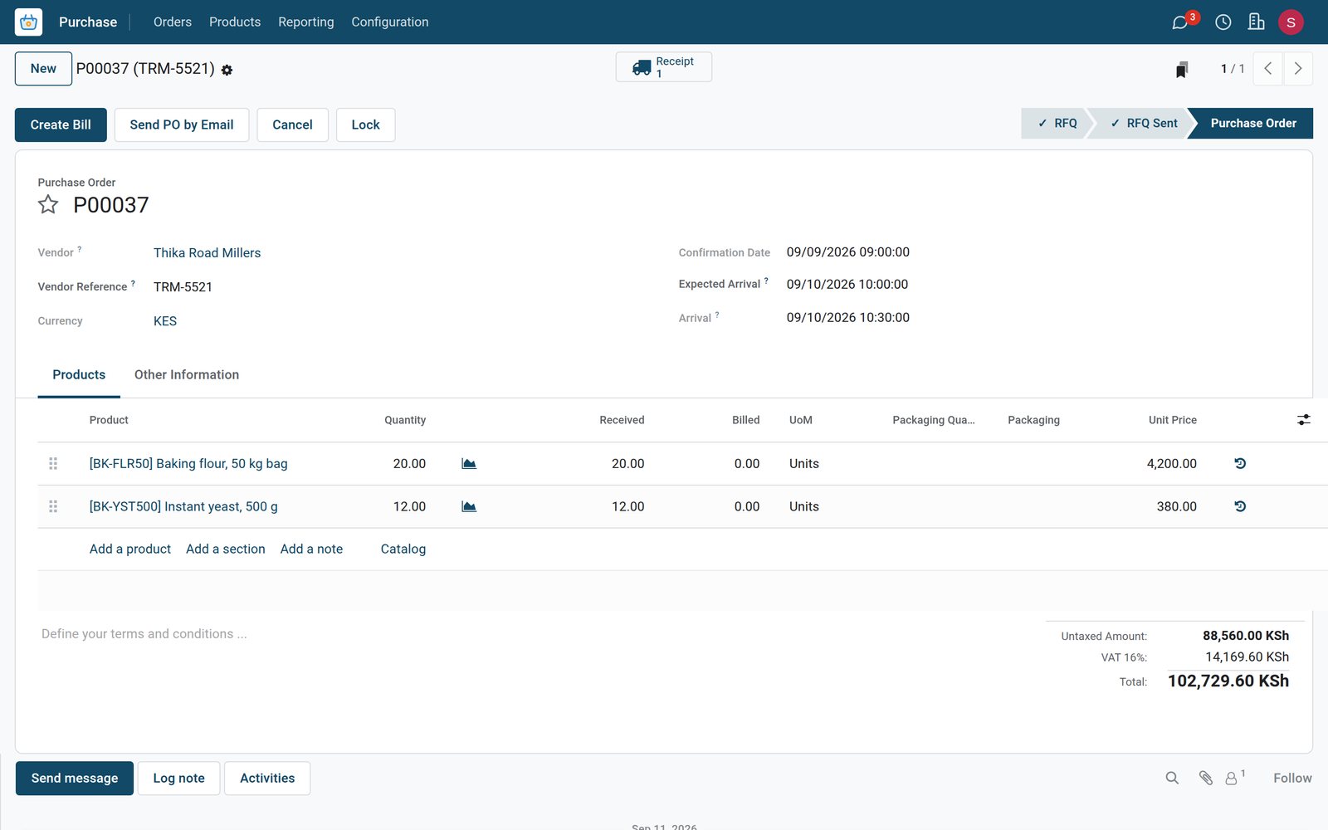This screenshot has height=830, width=1328.
Task: Open the company switcher building icon
Action: tap(1257, 22)
